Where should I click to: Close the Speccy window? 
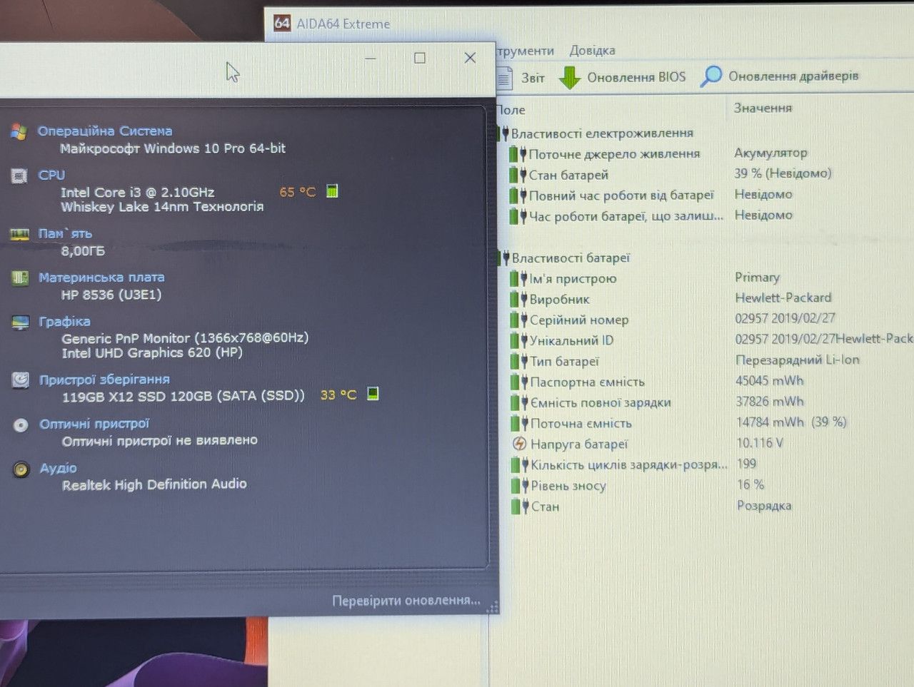[x=470, y=58]
